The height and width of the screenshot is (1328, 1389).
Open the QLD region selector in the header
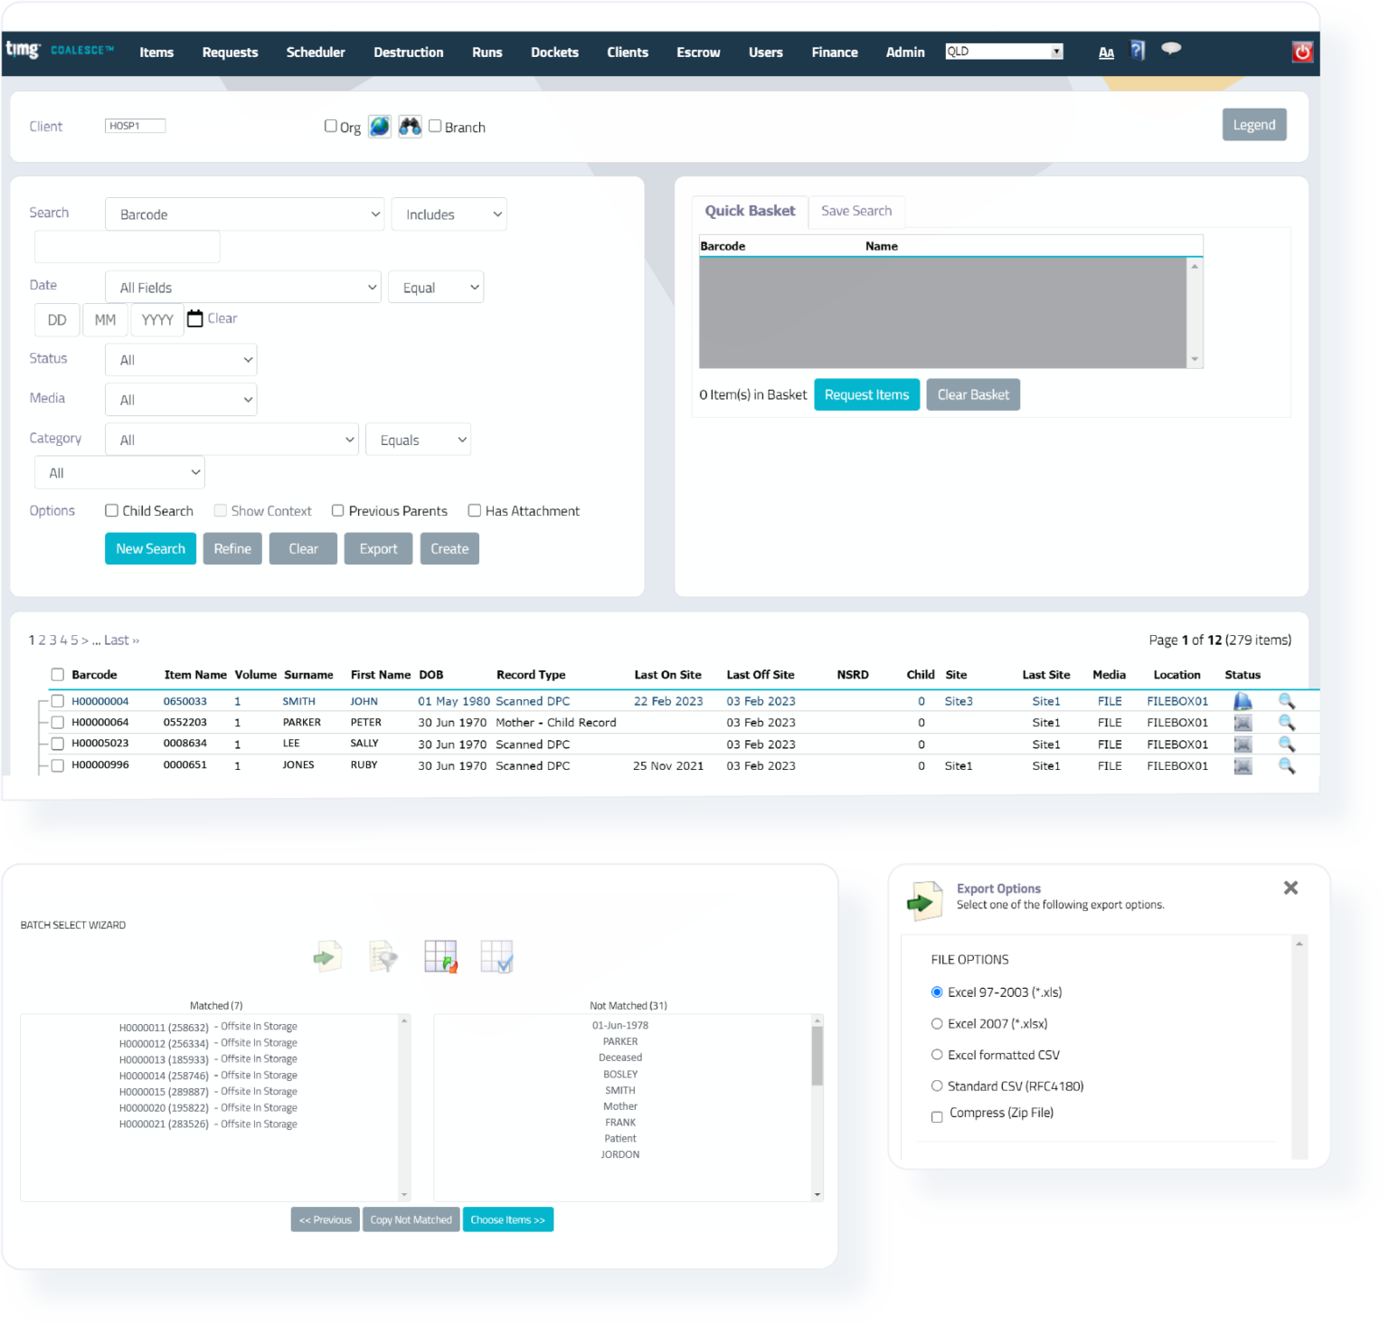1004,51
